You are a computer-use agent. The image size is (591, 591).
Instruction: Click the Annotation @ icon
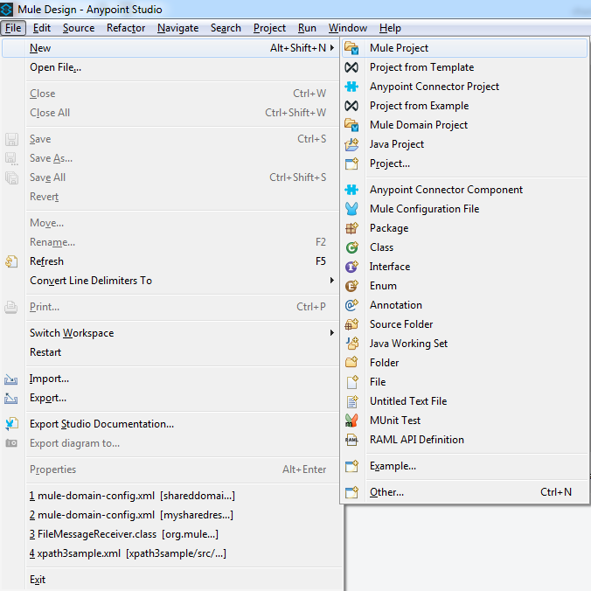351,305
